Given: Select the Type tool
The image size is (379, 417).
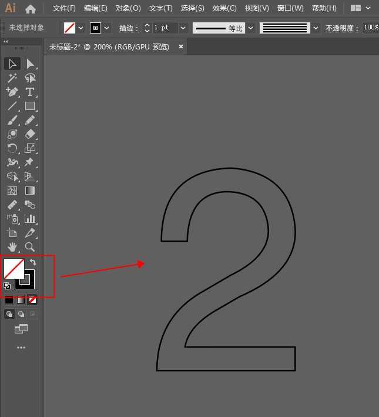Looking at the screenshot, I should (x=30, y=92).
